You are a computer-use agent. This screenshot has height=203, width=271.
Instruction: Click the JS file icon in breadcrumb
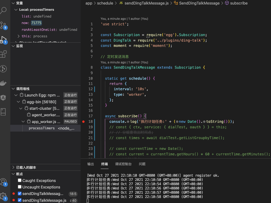click(121, 3)
